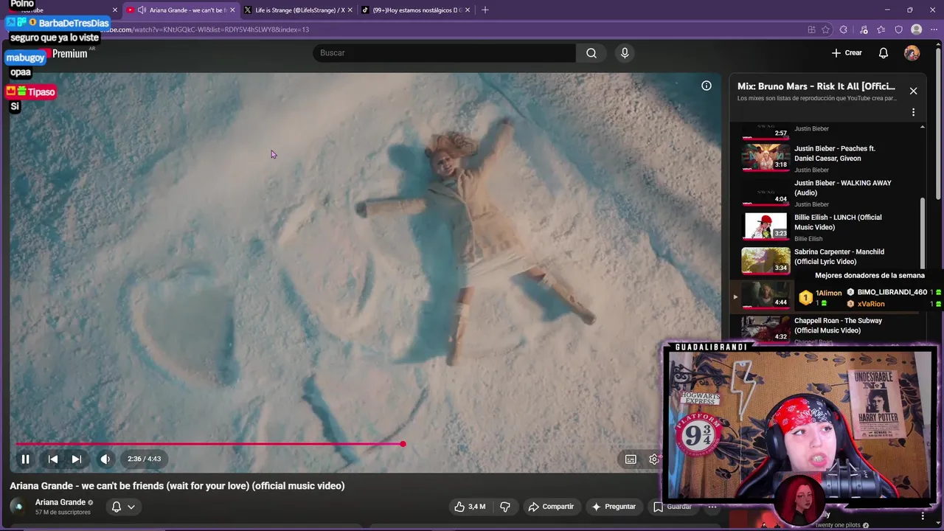The height and width of the screenshot is (531, 944).
Task: Open YouTube notifications bell
Action: click(884, 53)
